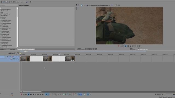The height and width of the screenshot is (98, 175).
Task: Switch to the Переходы tab
Action: (x=12, y=49)
